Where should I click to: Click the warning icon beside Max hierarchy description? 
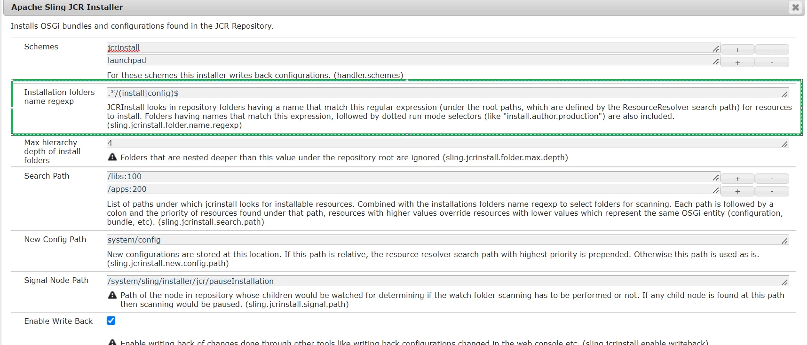112,157
